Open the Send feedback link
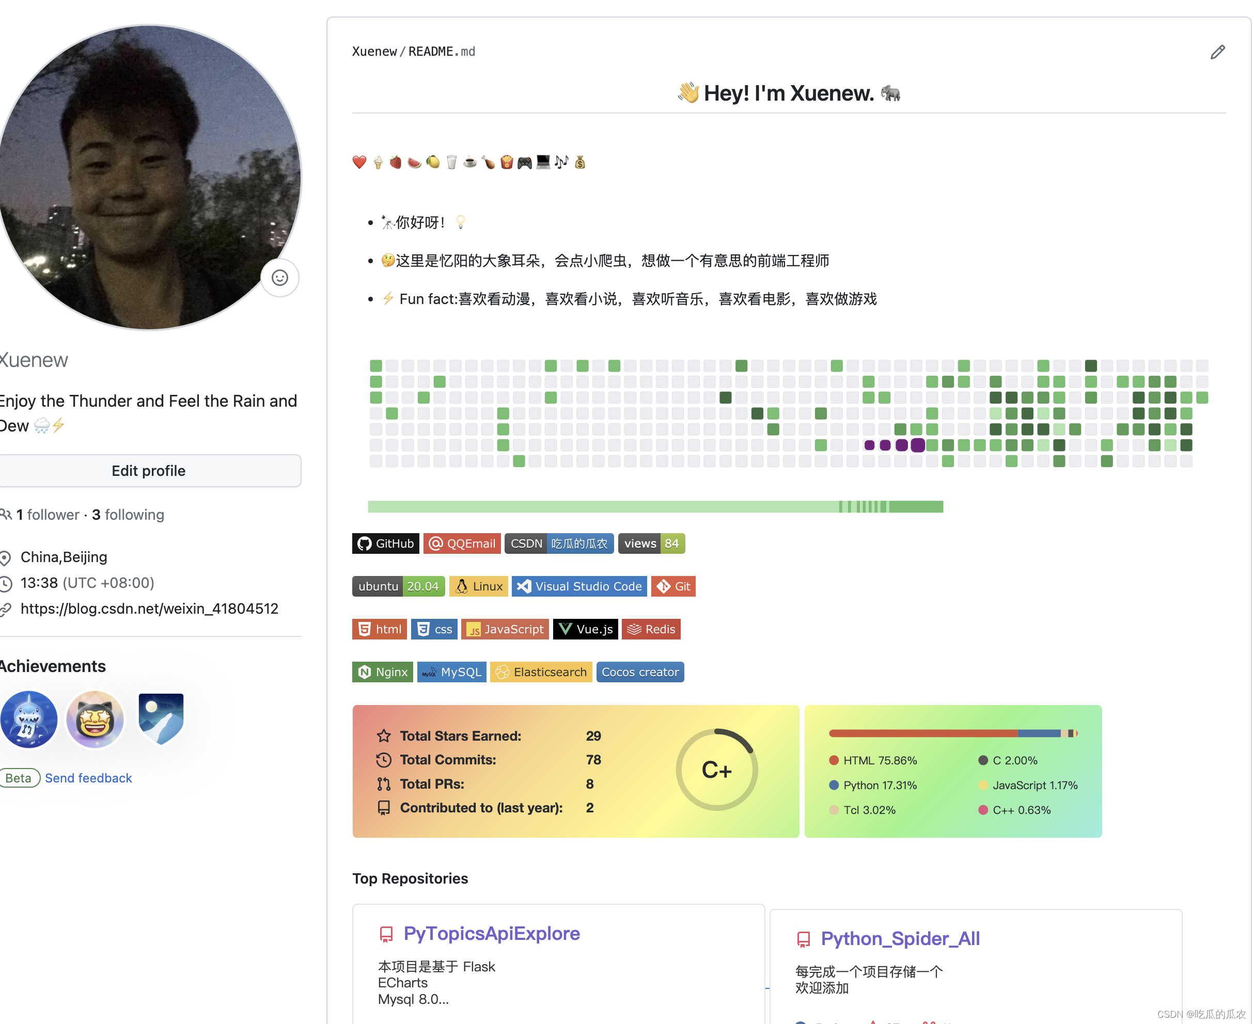The height and width of the screenshot is (1024, 1254). point(88,777)
